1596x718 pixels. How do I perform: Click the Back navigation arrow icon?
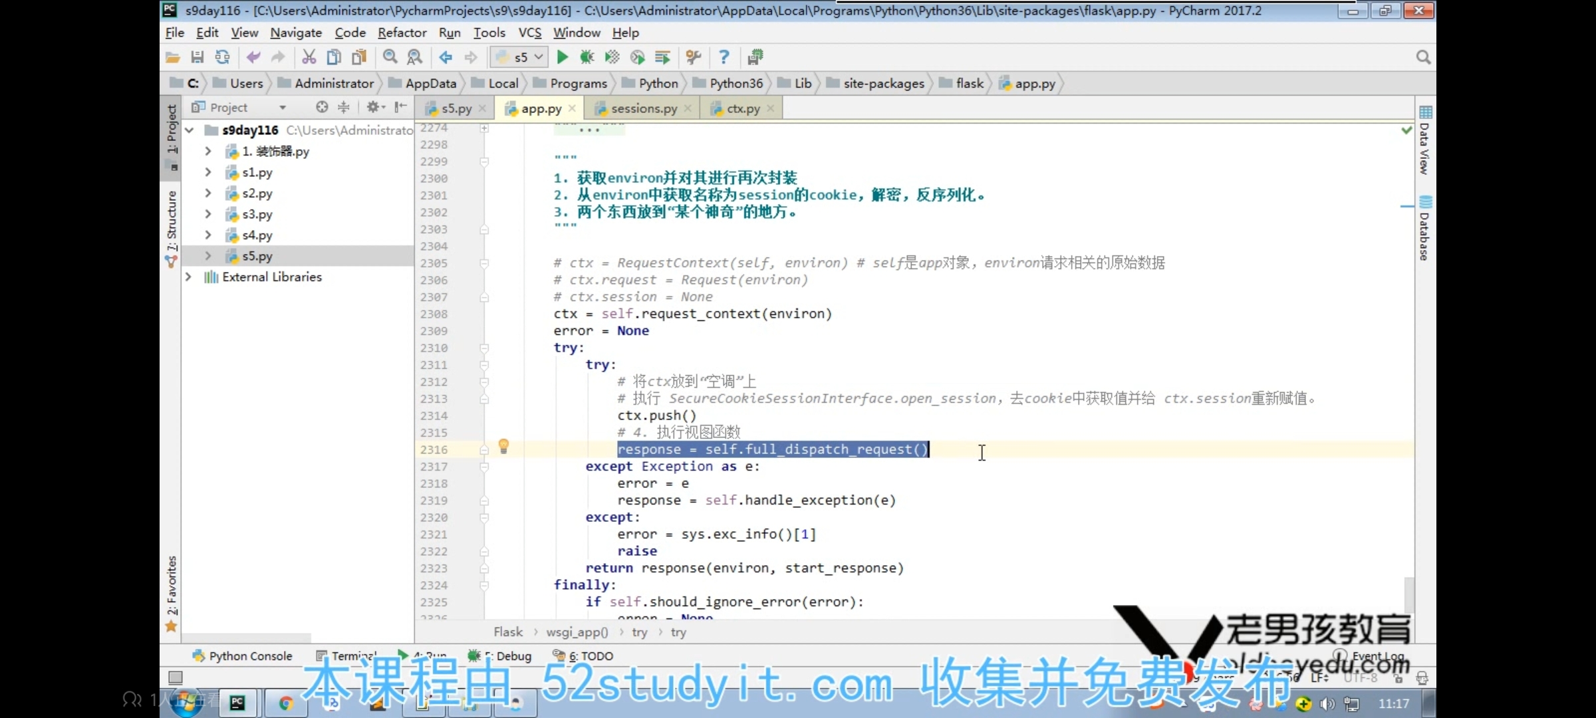[x=446, y=57]
